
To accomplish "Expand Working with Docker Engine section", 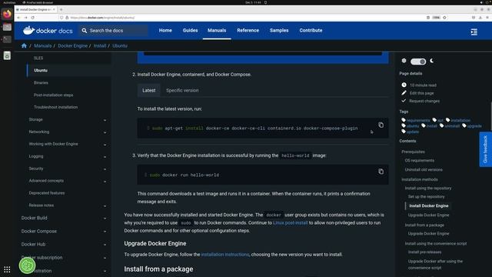I will point(105,144).
